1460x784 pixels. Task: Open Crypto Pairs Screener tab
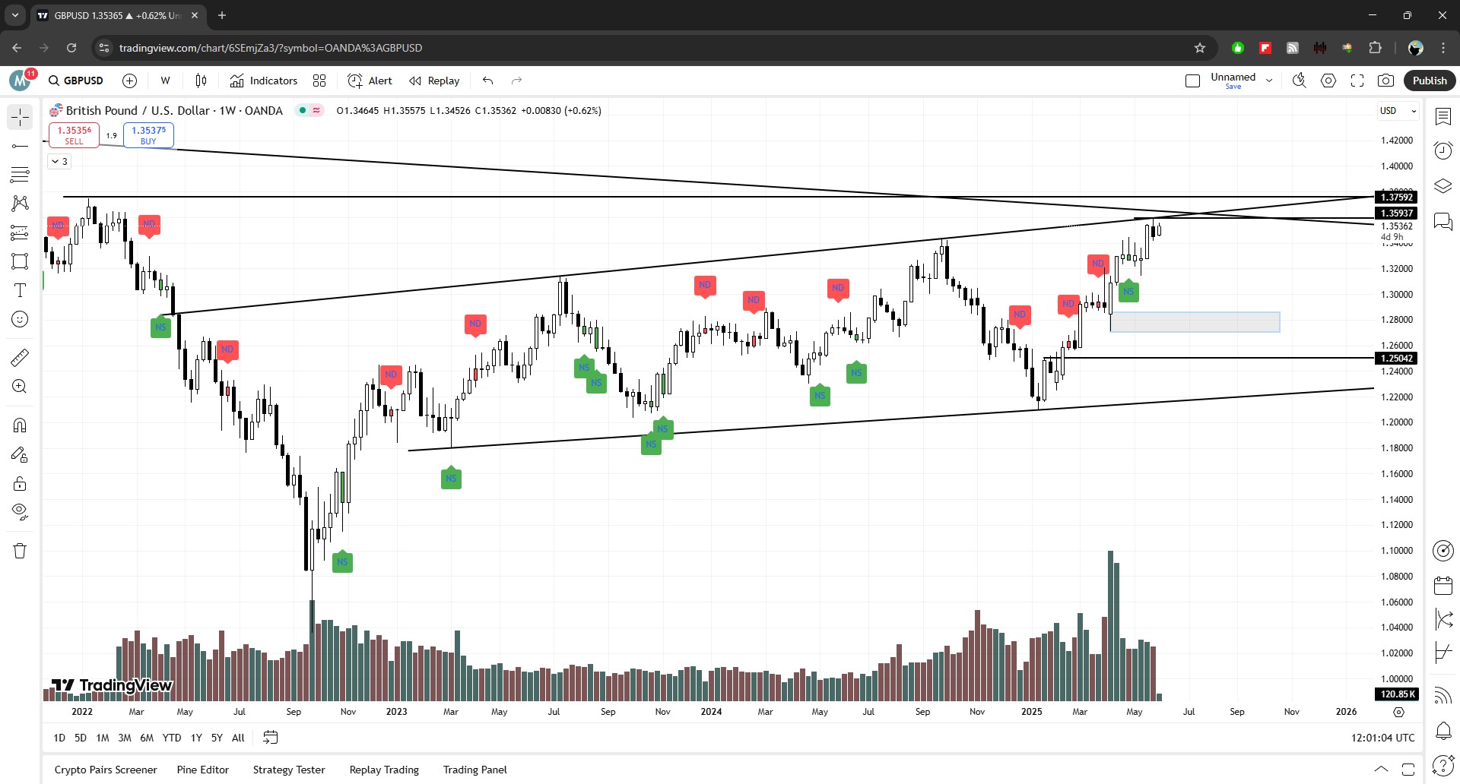(106, 770)
